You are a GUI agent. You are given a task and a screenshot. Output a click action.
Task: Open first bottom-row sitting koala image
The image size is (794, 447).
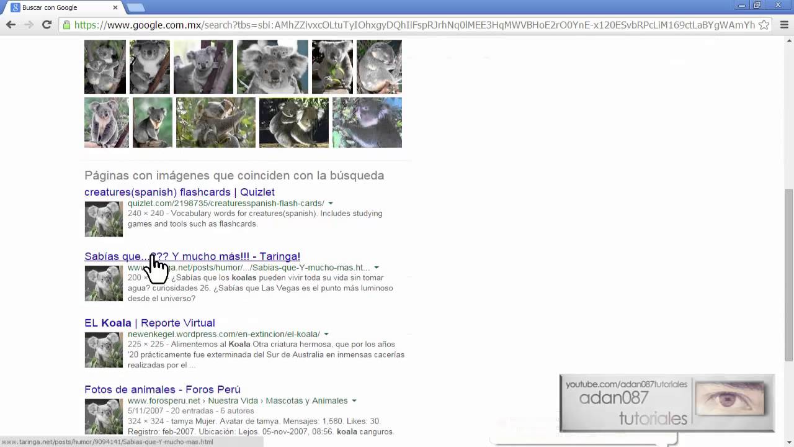[107, 122]
